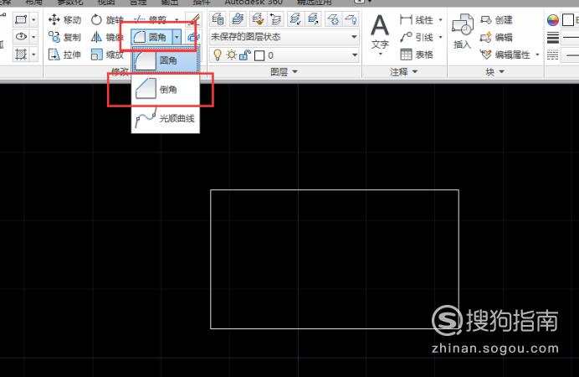Toggle layer 0 light bulb on/off

tap(218, 55)
